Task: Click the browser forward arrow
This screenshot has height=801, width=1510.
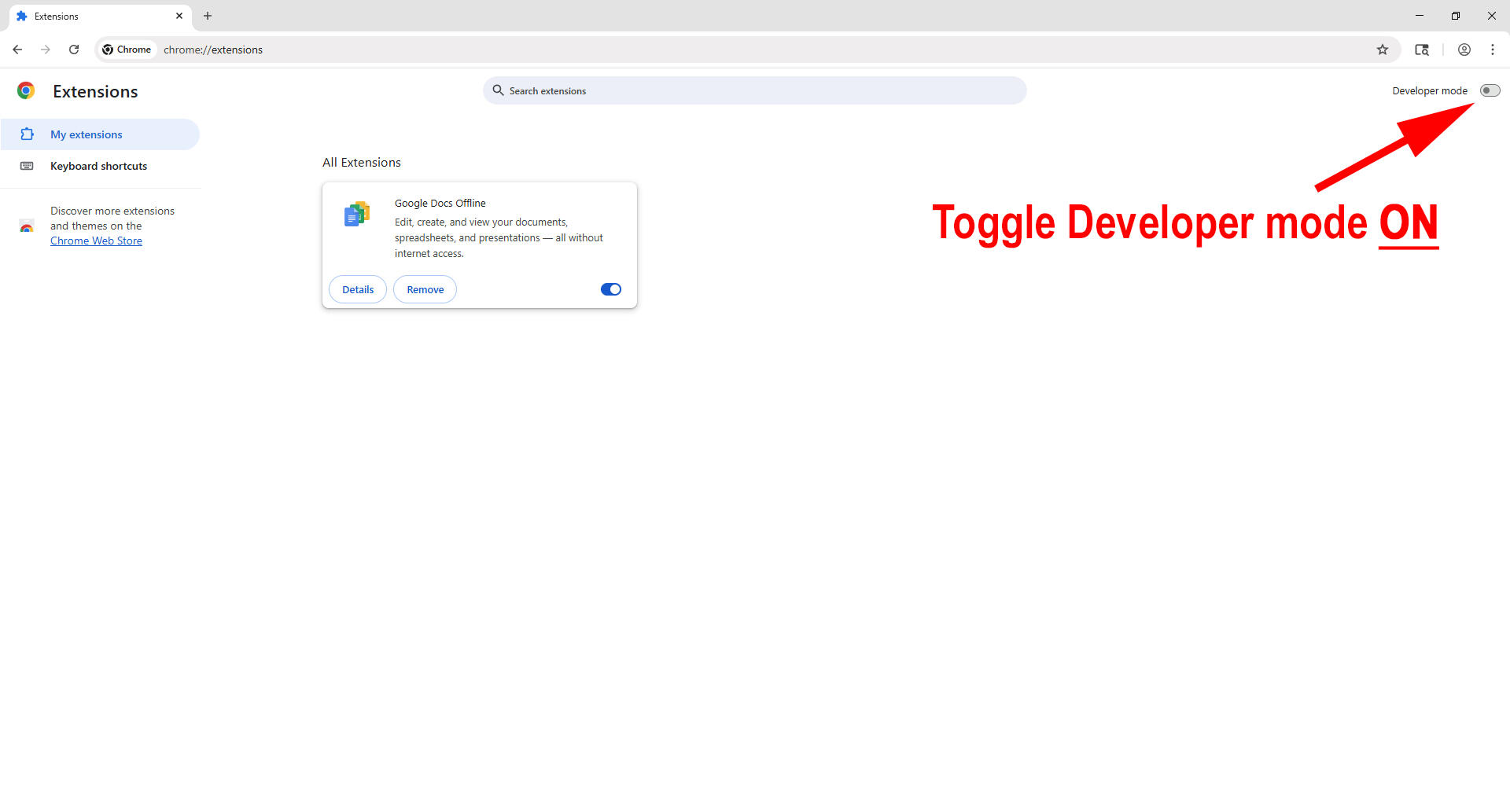Action: [x=46, y=50]
